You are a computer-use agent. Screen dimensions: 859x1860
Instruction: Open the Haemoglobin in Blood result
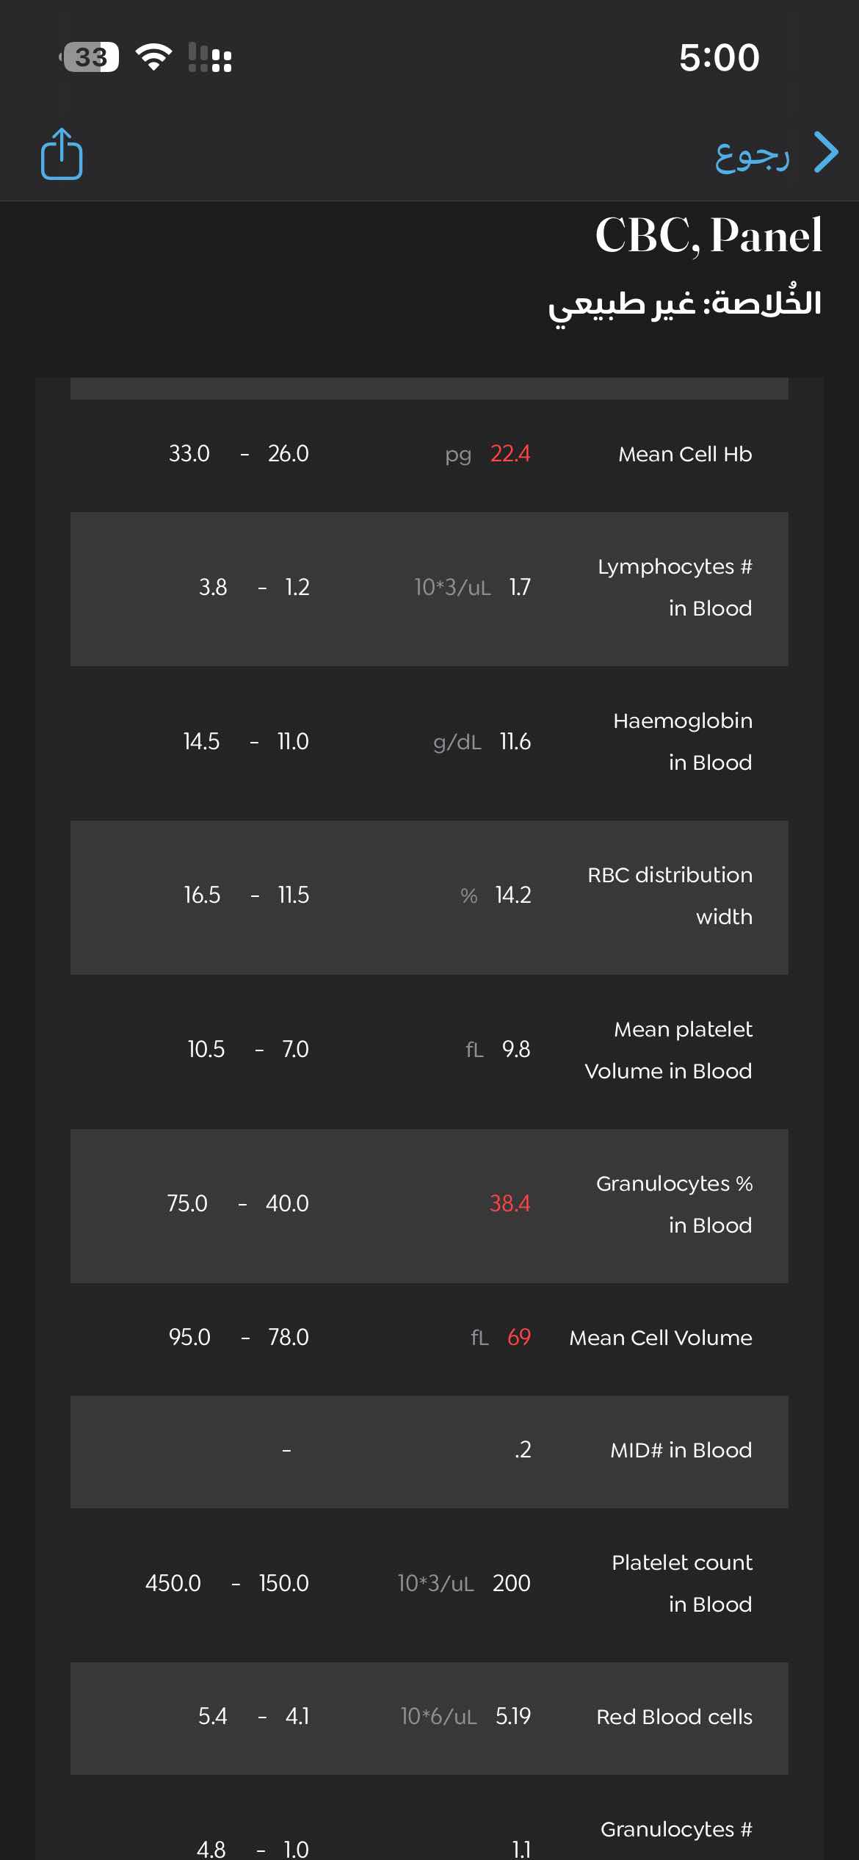click(429, 743)
